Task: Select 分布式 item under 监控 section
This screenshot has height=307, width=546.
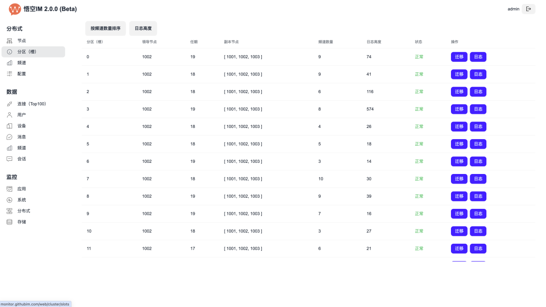Action: [x=23, y=211]
